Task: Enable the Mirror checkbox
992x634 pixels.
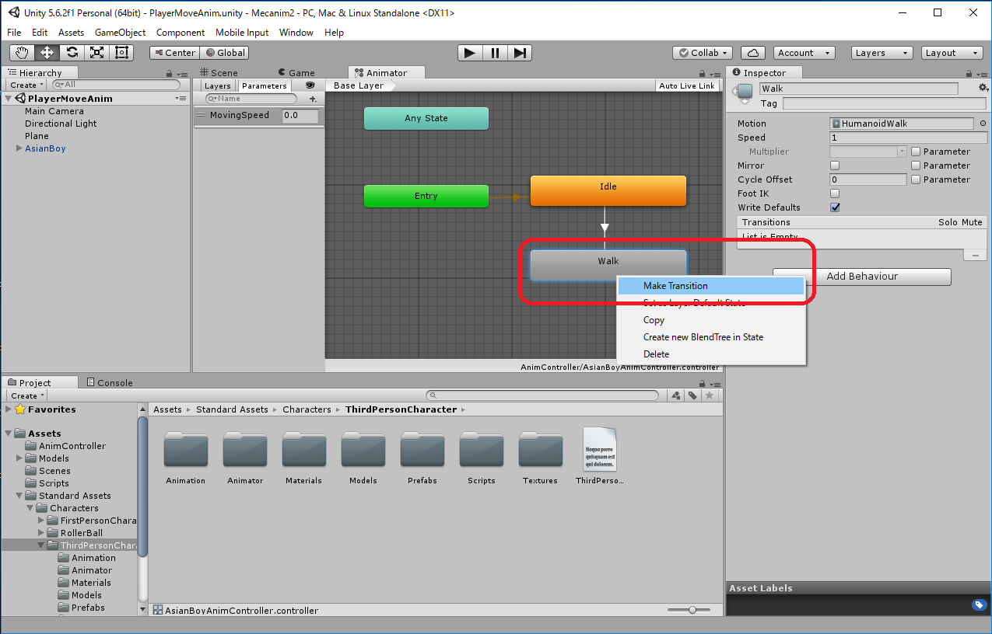Action: tap(835, 165)
